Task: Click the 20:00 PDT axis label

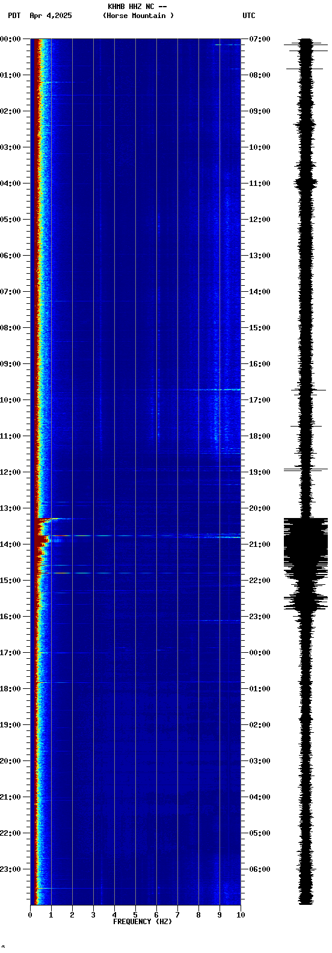Action: click(x=10, y=761)
